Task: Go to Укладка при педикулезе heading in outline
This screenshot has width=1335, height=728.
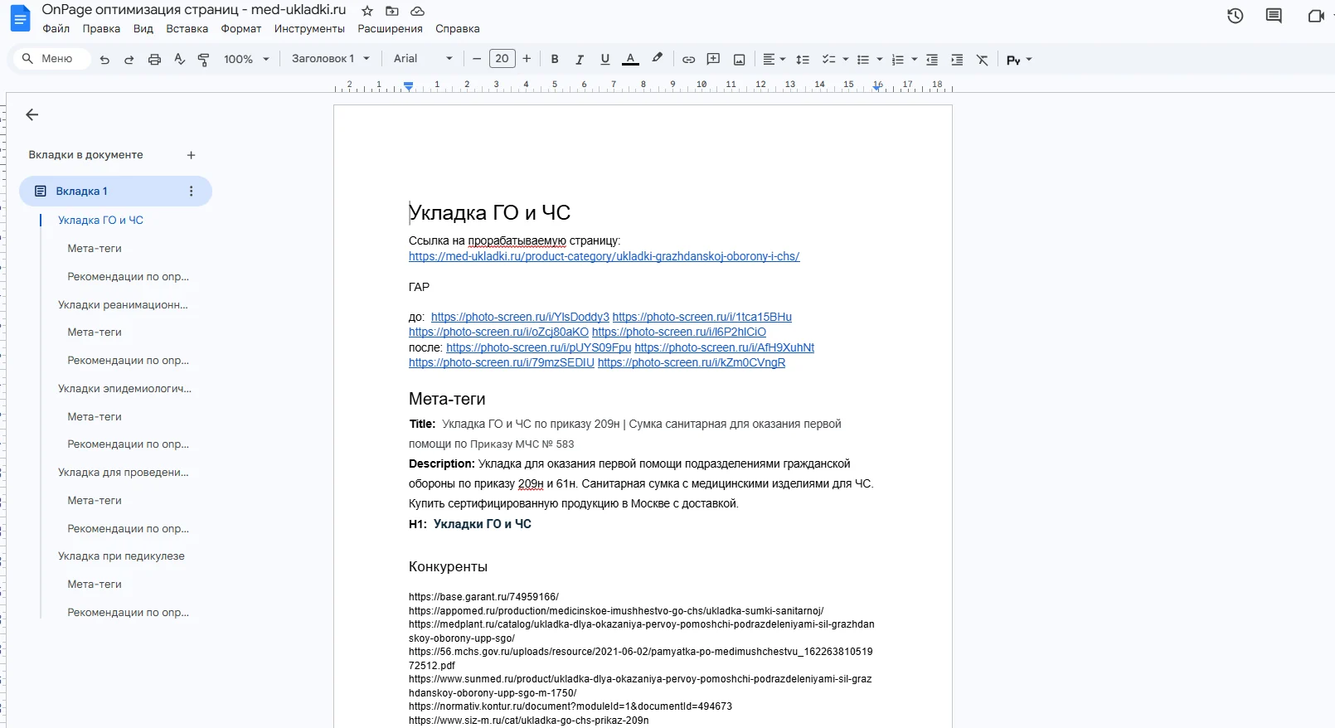Action: [x=121, y=556]
